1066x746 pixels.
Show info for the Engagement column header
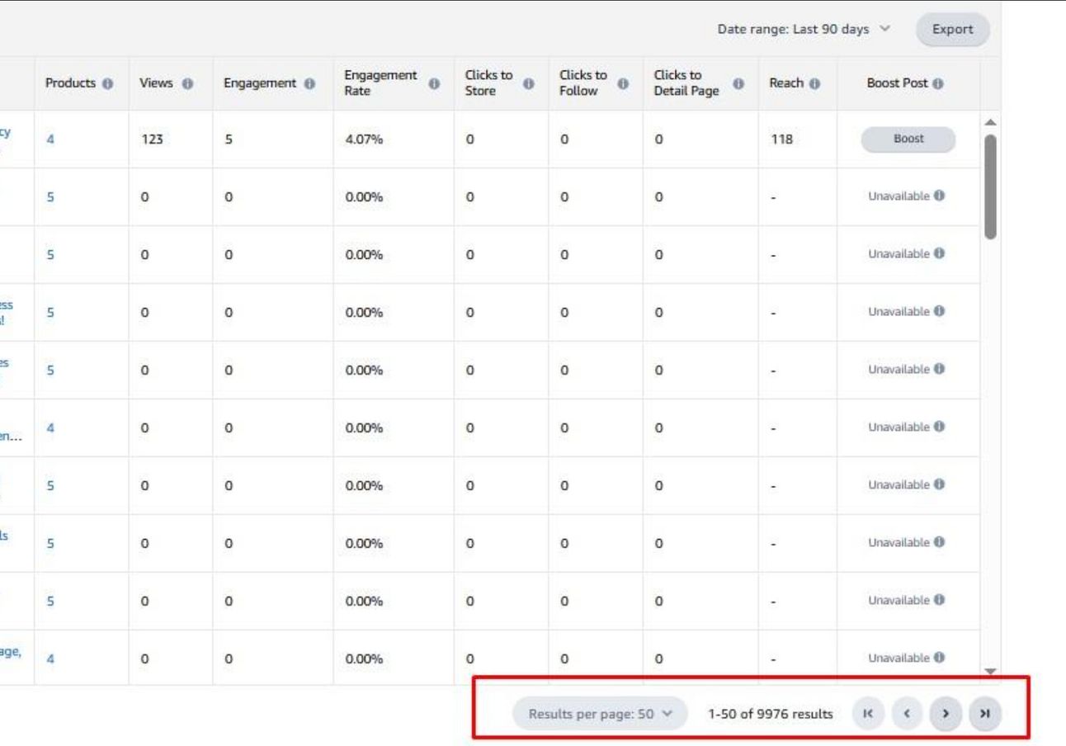309,84
